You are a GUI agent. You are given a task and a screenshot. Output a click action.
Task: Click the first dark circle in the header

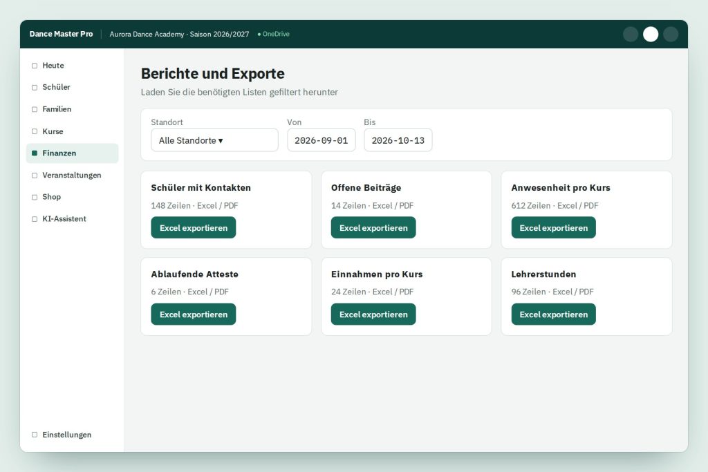pyautogui.click(x=631, y=35)
